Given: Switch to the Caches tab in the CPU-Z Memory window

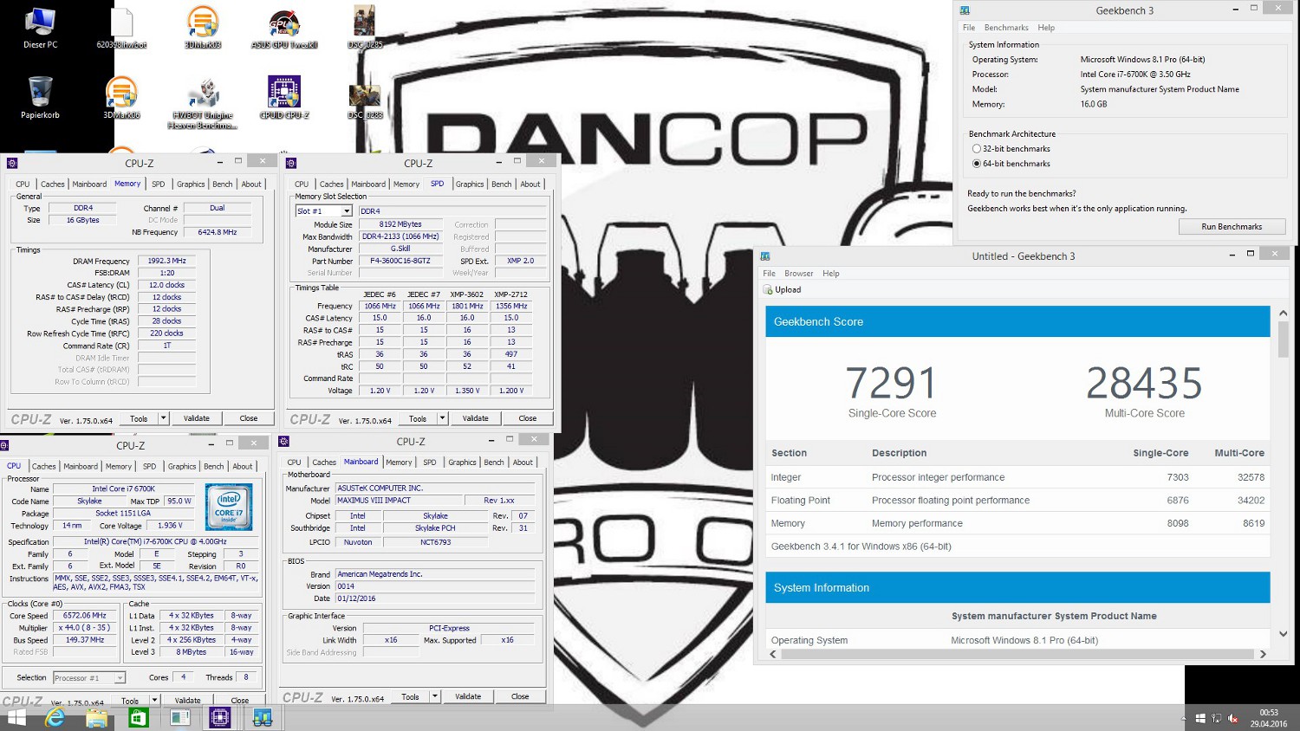Looking at the screenshot, I should (x=53, y=184).
